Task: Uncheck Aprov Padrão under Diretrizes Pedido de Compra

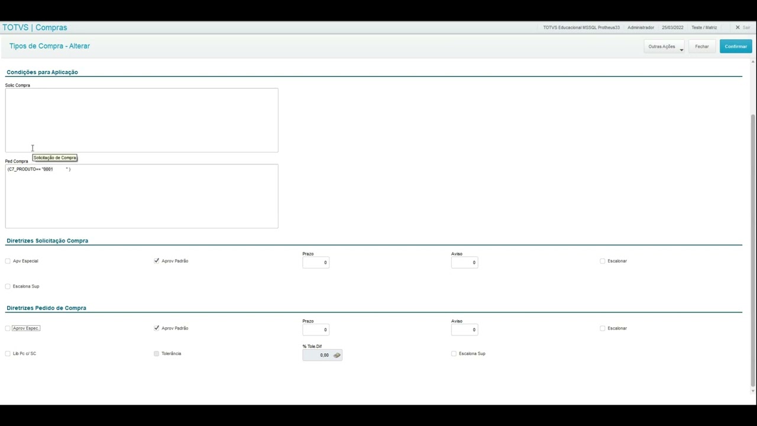Action: click(157, 328)
